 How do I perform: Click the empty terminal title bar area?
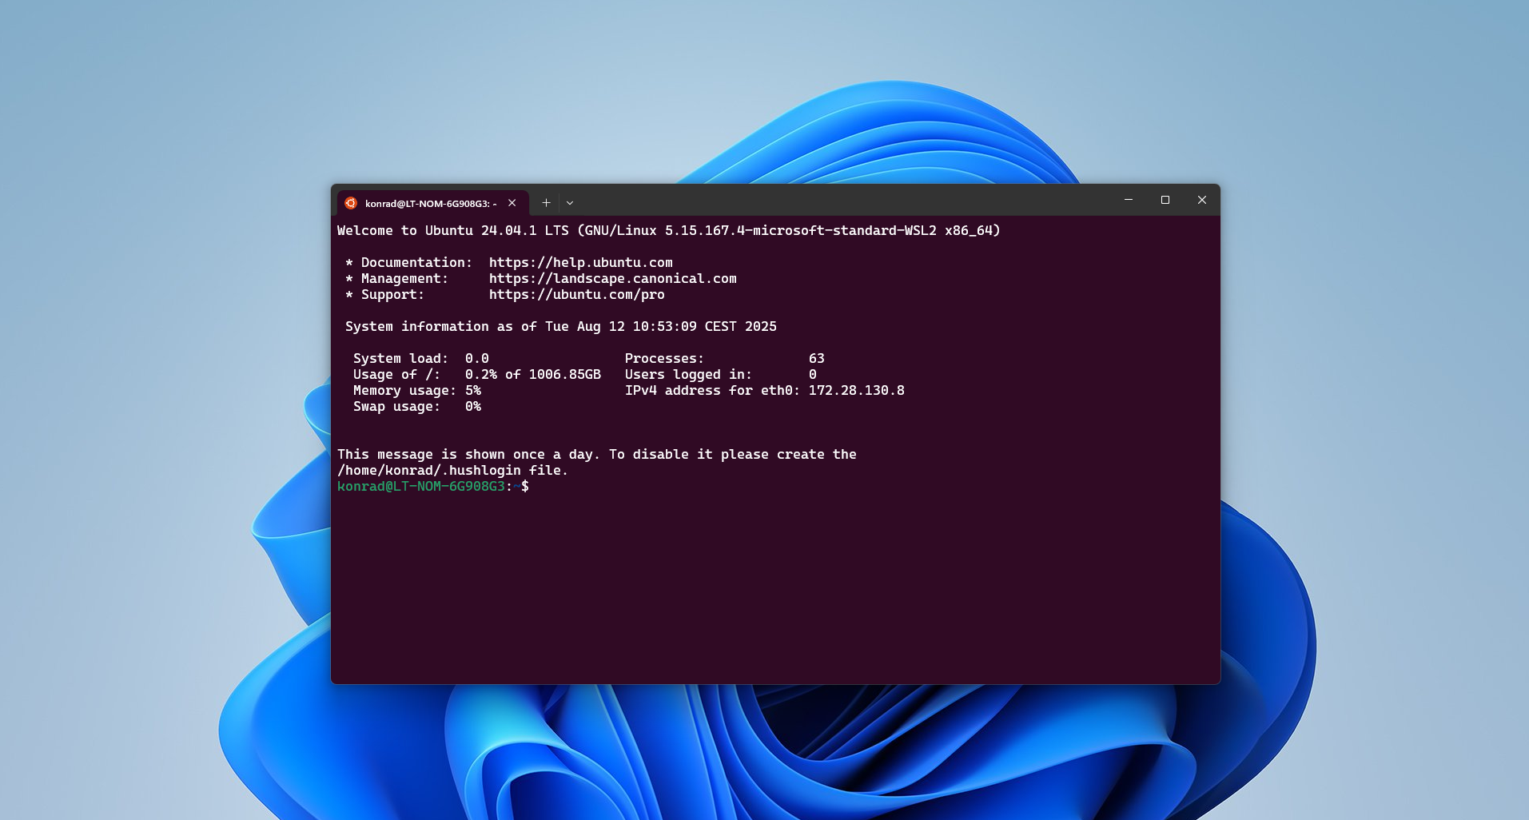point(839,202)
